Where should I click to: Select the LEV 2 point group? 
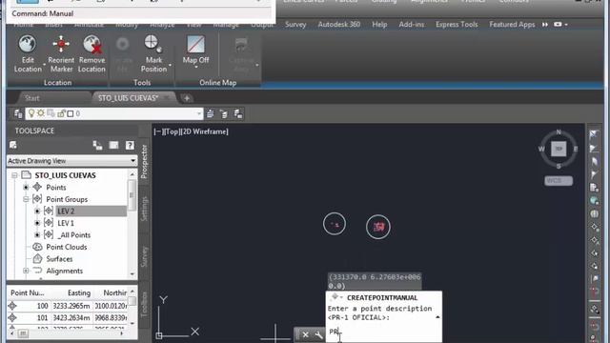(66, 212)
